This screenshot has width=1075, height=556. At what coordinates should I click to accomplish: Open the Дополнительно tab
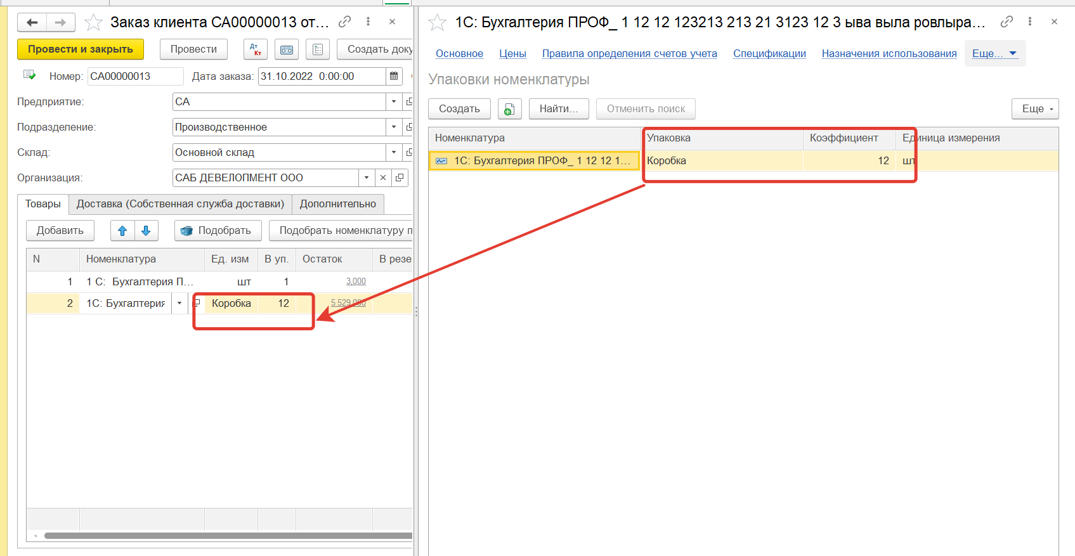tap(338, 204)
